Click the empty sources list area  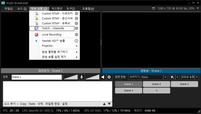58,91
